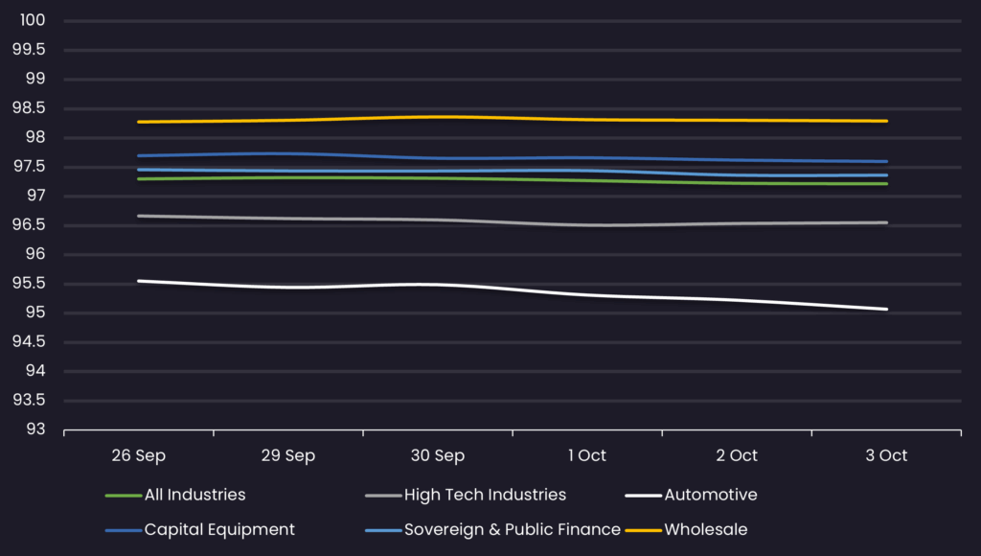Click the dark blue Capital Equipment legend swatch

123,530
